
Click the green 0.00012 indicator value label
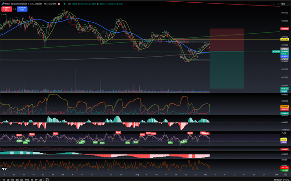(x=285, y=113)
